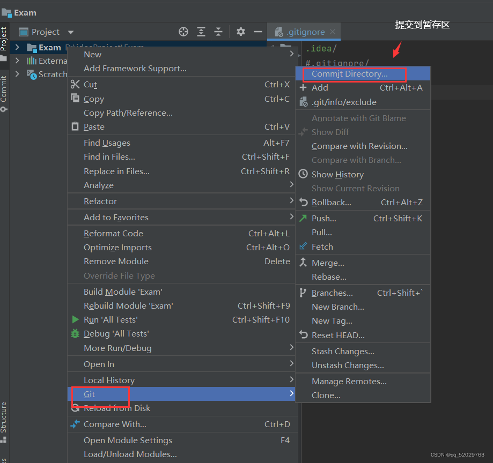Click the green arrow icon beside Push
Viewport: 493px width, 463px height.
(303, 218)
